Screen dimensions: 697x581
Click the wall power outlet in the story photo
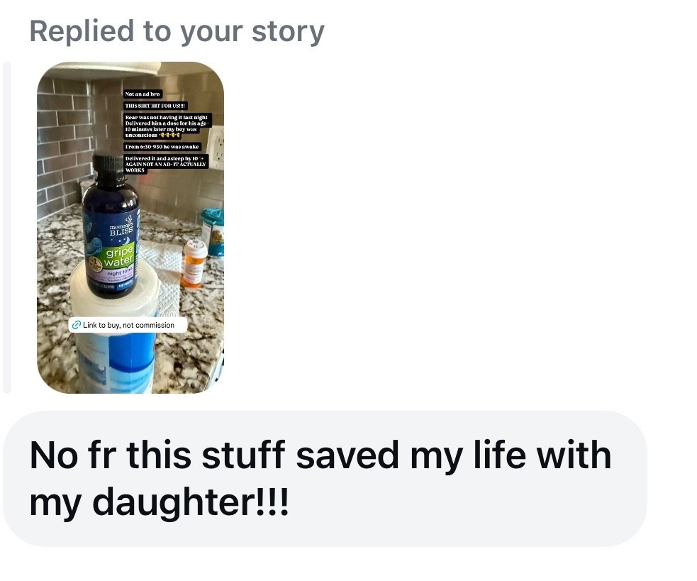tap(216, 148)
